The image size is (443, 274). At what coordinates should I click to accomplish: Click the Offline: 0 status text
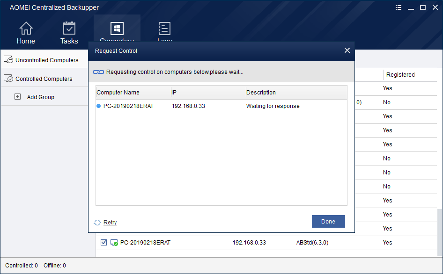click(54, 266)
